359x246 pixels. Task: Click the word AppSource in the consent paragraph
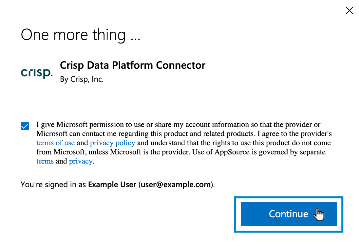click(232, 152)
